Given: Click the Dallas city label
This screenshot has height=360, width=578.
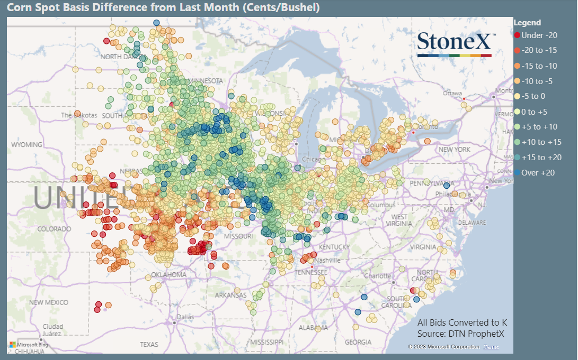Looking at the screenshot, I should [185, 317].
